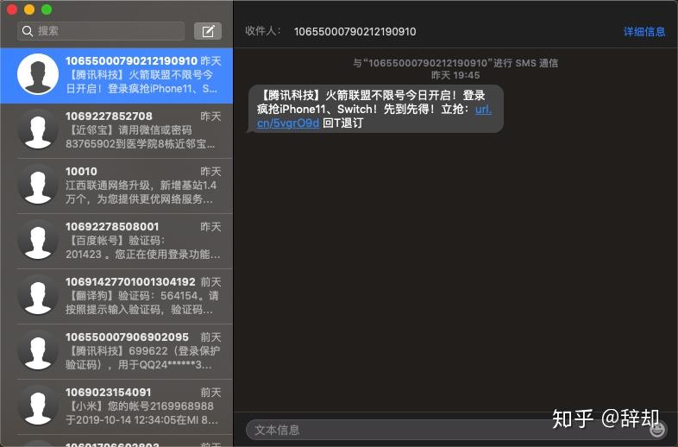Image resolution: width=678 pixels, height=447 pixels.
Task: Select conversation 1069023154091
Action: 116,406
